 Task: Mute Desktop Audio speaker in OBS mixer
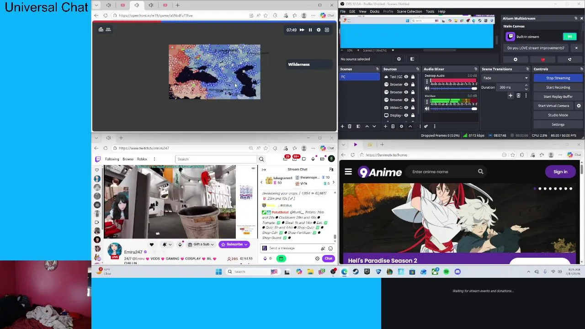tap(427, 88)
